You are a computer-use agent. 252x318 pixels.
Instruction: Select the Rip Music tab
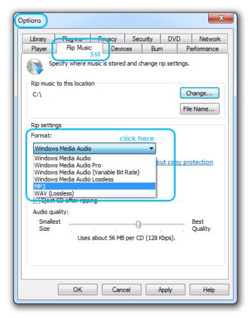(80, 48)
